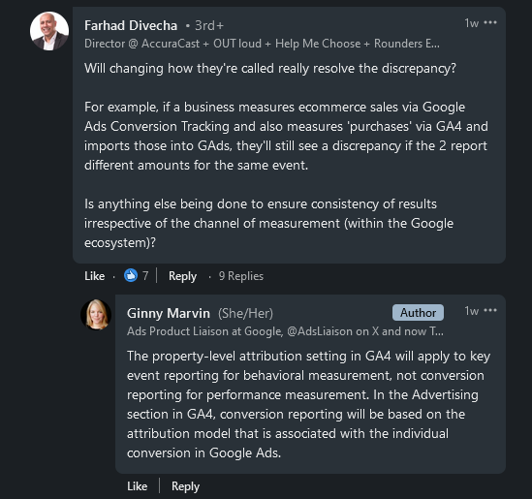Viewport: 532px width, 499px height.
Task: Click the 1w timestamp on Ginny's reply
Action: coord(471,311)
